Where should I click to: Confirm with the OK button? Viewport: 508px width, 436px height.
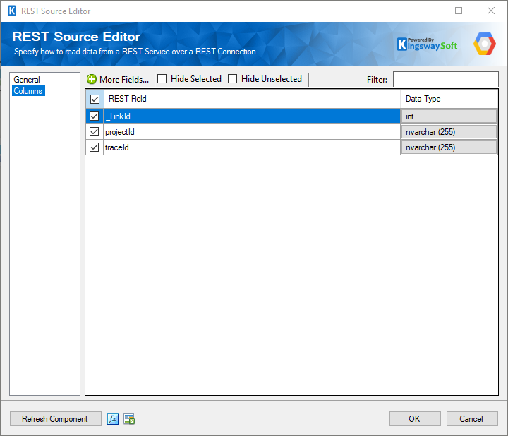point(415,419)
